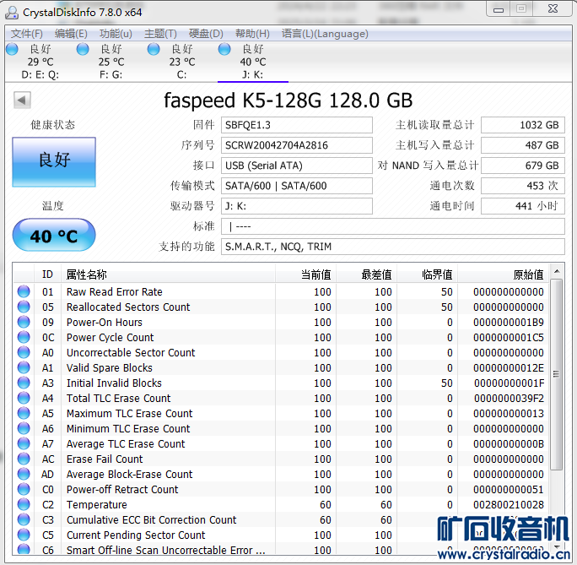Click the 40 °C temperature button

(54, 236)
